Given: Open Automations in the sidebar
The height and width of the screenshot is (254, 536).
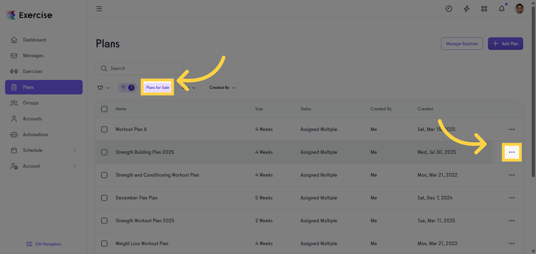Looking at the screenshot, I should [x=44, y=134].
